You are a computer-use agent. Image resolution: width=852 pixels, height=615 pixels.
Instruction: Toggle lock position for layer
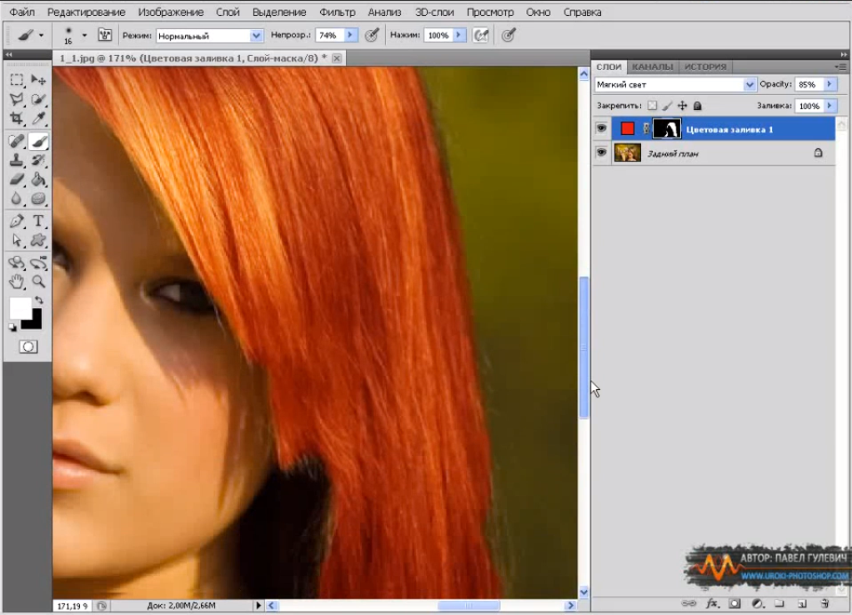pos(683,106)
